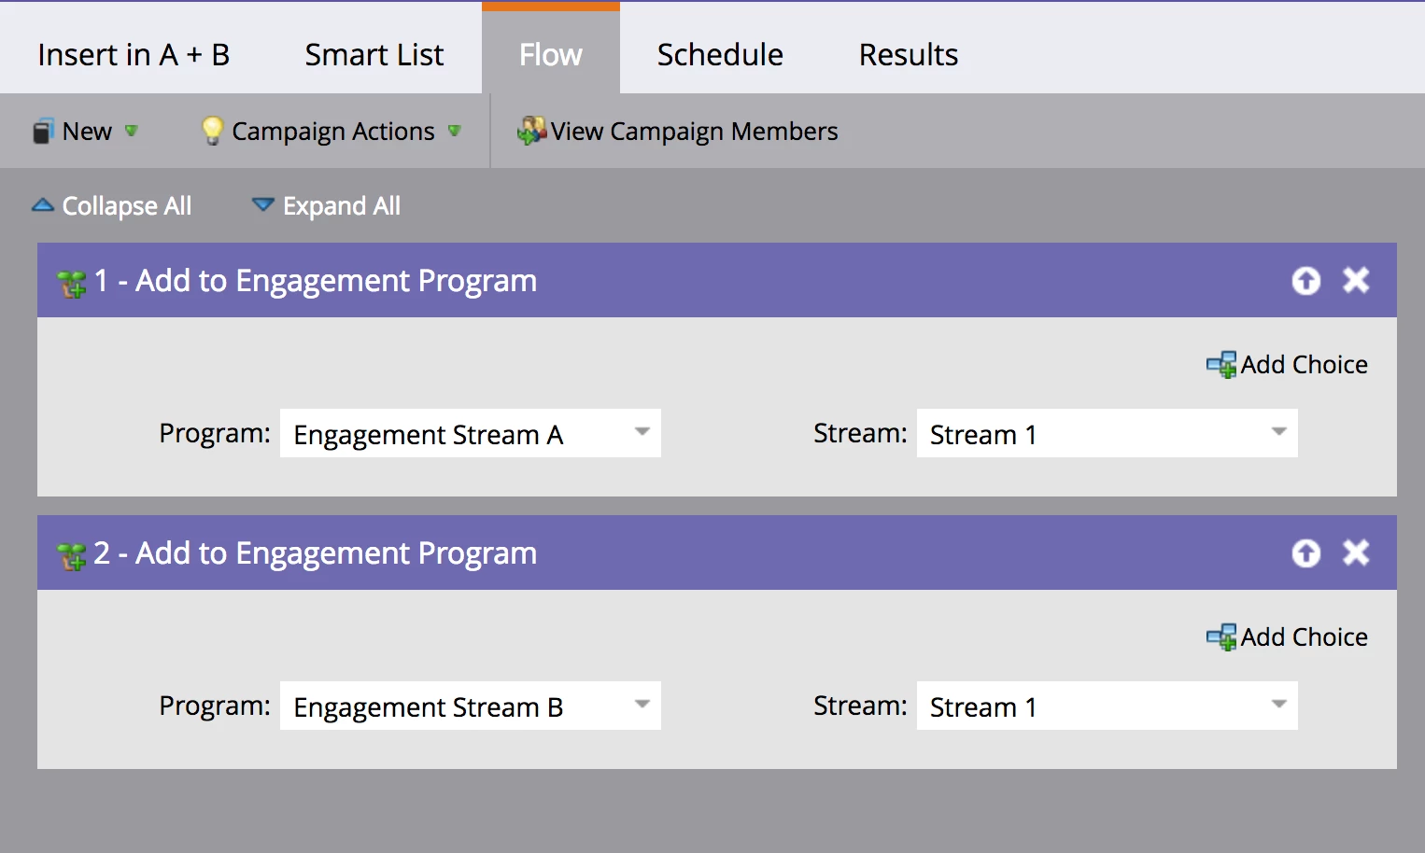This screenshot has width=1425, height=853.
Task: Remove flow step 2 with X icon
Action: pos(1356,552)
